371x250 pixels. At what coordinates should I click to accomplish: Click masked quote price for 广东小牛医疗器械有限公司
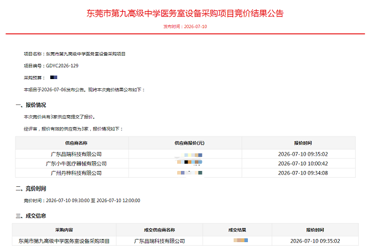(189, 162)
